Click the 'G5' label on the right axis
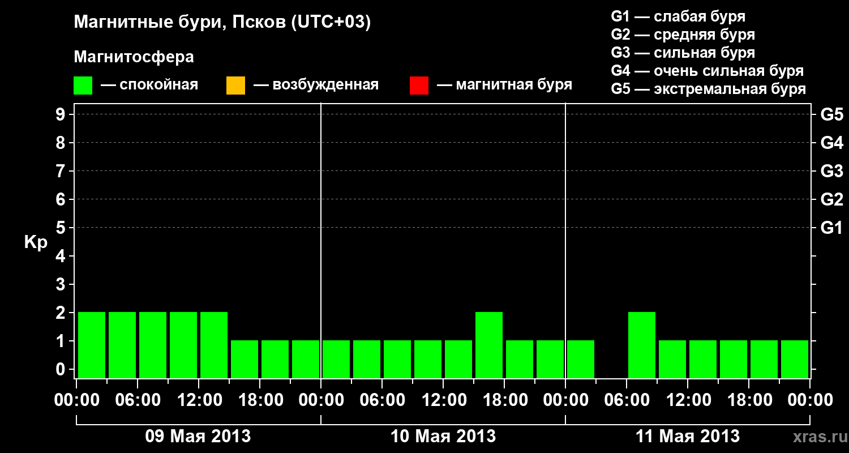The image size is (849, 453). (x=831, y=114)
